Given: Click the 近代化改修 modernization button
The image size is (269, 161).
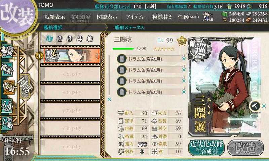Looking at the screenshot, I should pos(206,148).
